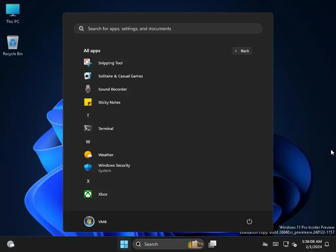Click the T letter header
Viewport: 336px width, 252px height.
click(x=88, y=115)
